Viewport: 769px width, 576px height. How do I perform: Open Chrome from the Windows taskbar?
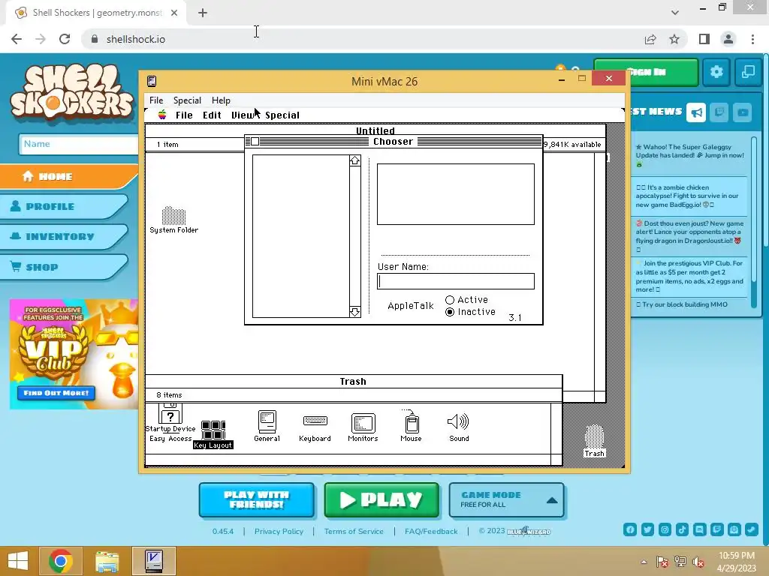pyautogui.click(x=61, y=561)
